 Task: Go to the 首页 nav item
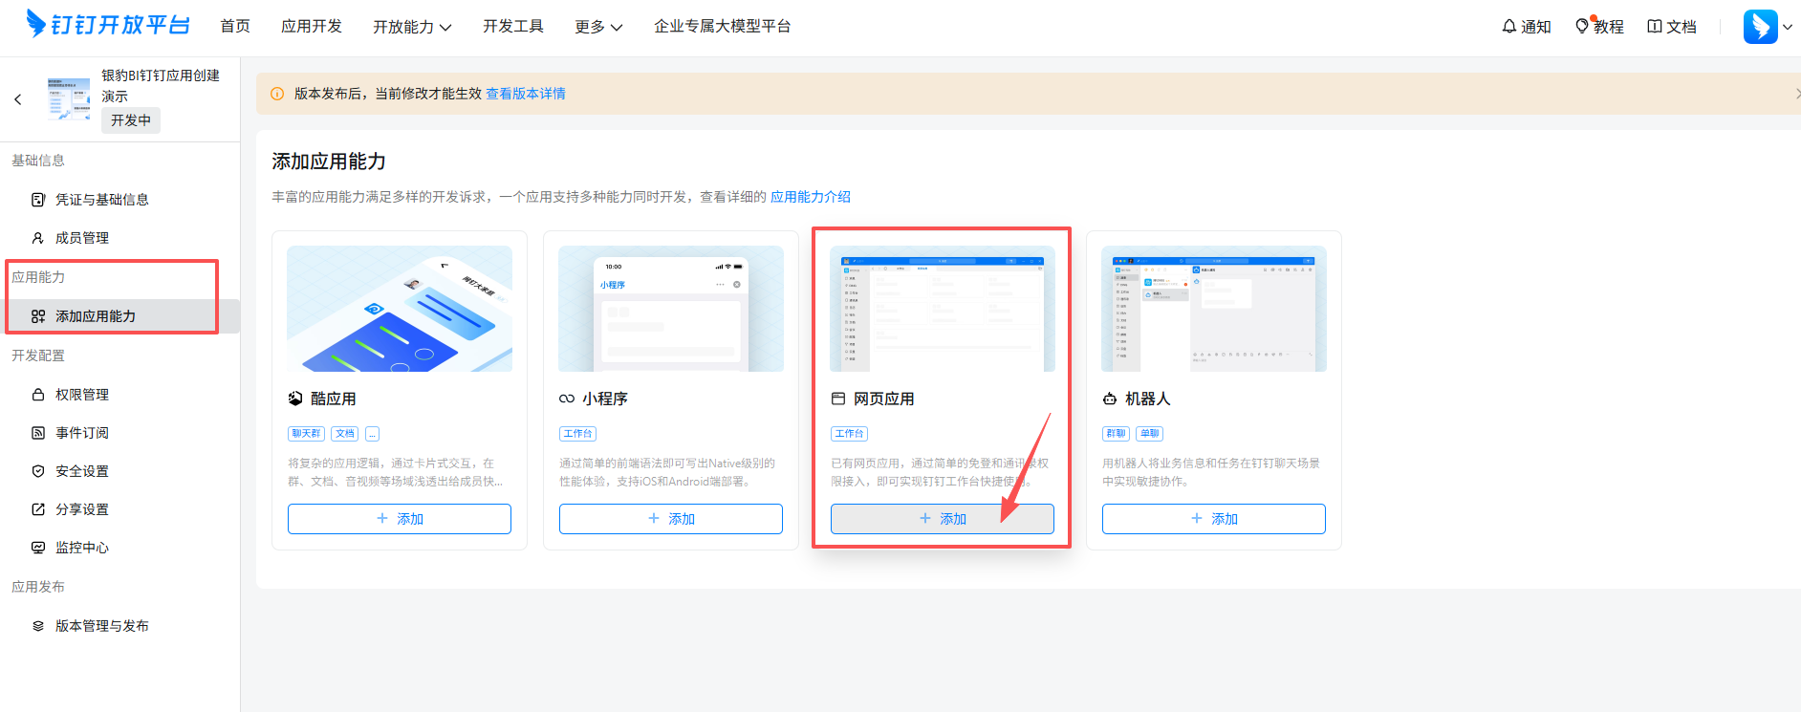pos(235,26)
